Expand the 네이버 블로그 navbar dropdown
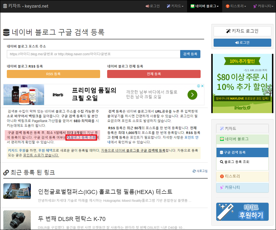276x230 pixels. pyautogui.click(x=204, y=6)
